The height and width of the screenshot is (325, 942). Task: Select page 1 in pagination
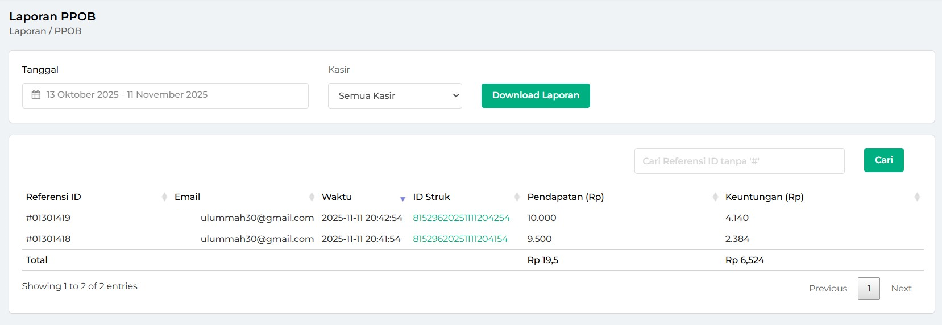(868, 289)
